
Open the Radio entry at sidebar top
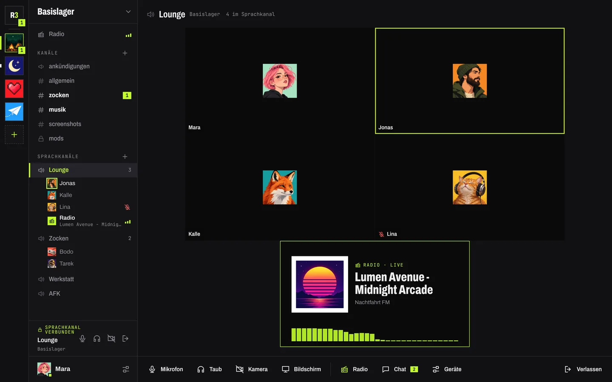83,34
